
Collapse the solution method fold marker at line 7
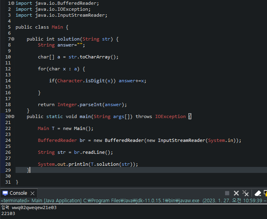(x=13, y=39)
